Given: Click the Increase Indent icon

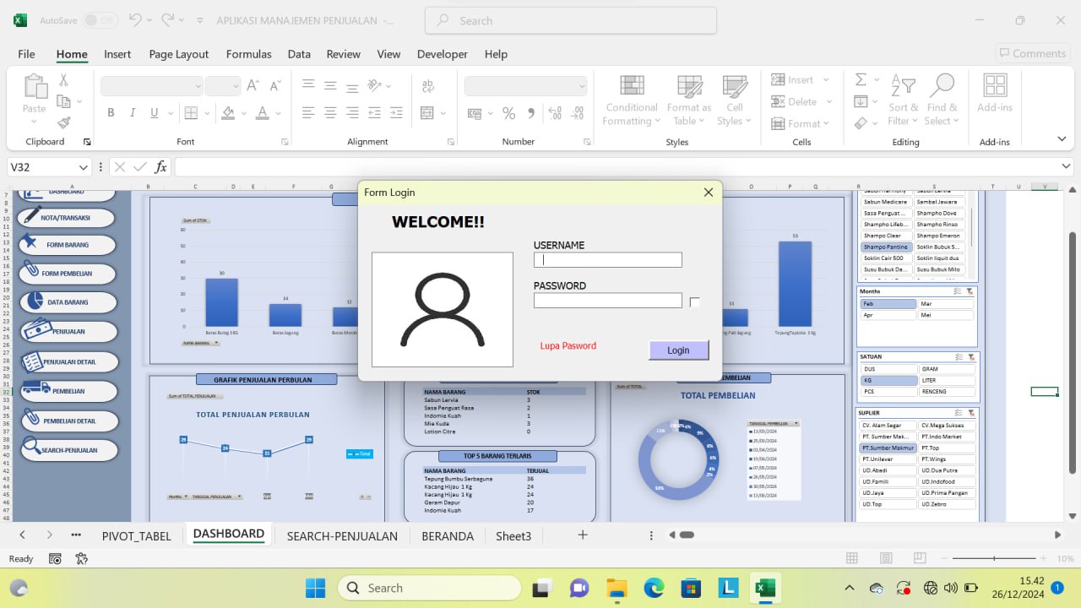Looking at the screenshot, I should pos(396,112).
